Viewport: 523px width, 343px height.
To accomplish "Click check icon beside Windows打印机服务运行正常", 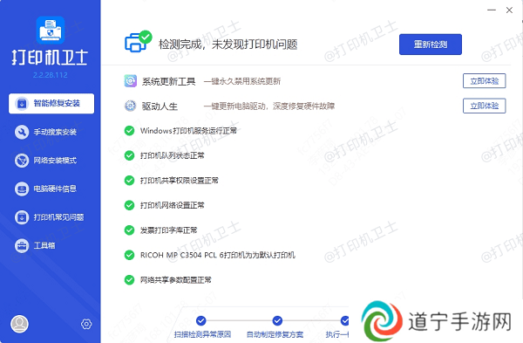I will point(129,131).
